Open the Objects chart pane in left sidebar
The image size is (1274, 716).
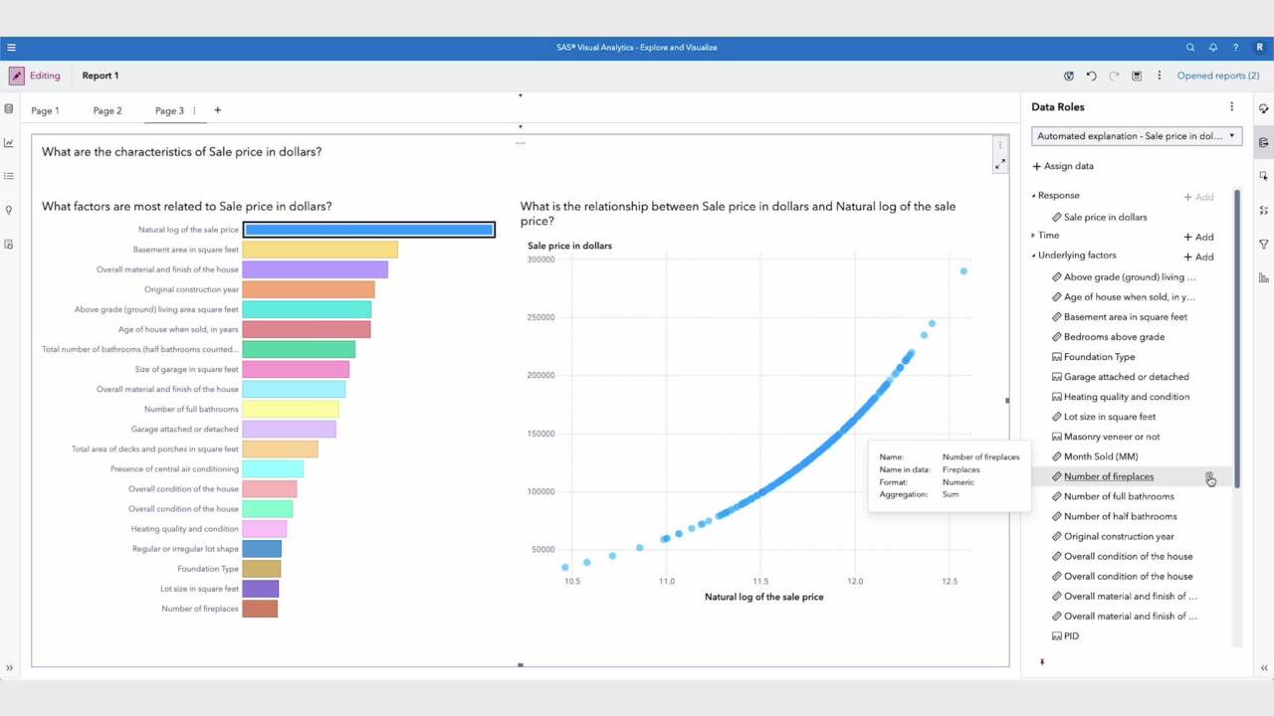click(9, 142)
